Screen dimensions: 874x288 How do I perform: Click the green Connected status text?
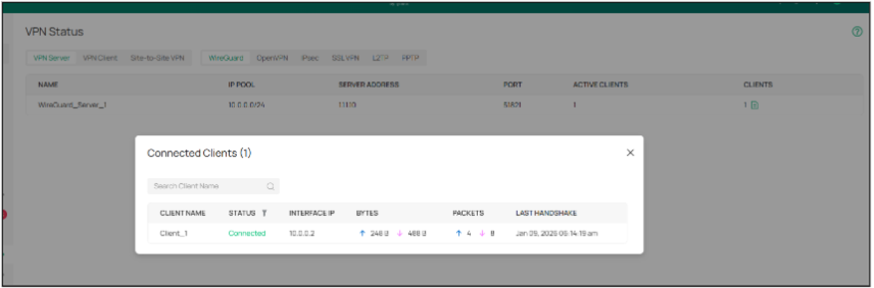coord(247,233)
